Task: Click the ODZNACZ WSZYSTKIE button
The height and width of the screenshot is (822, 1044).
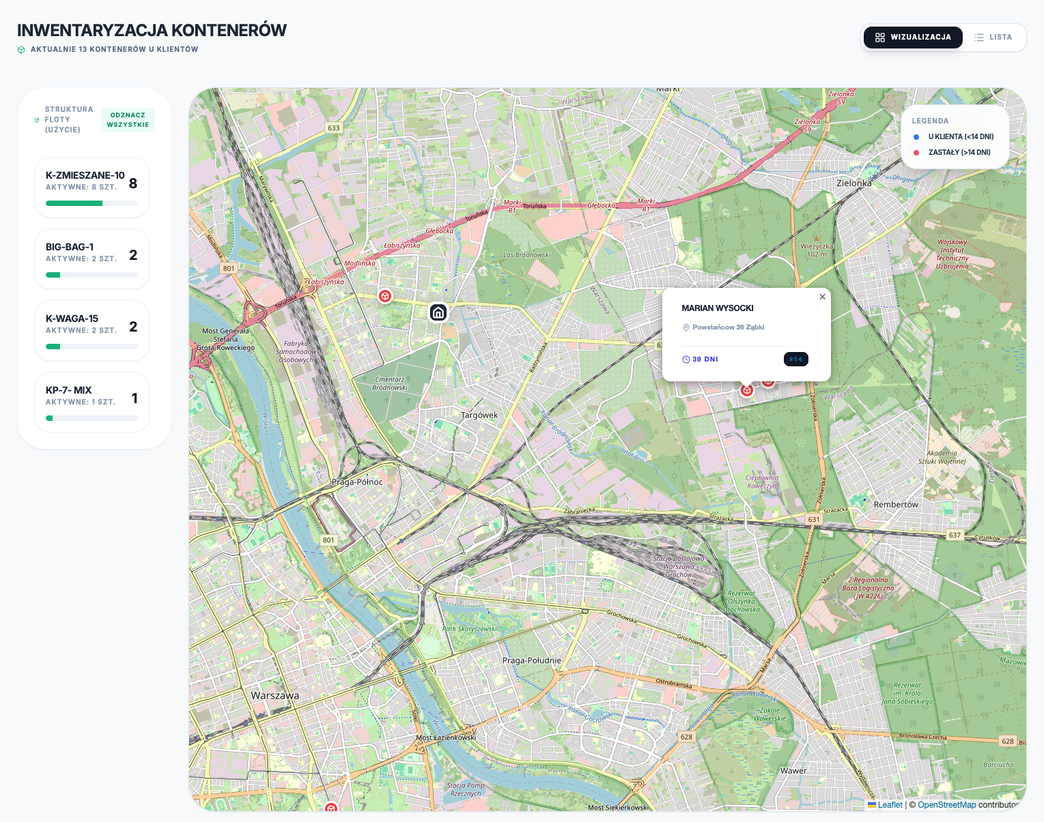Action: pos(128,120)
